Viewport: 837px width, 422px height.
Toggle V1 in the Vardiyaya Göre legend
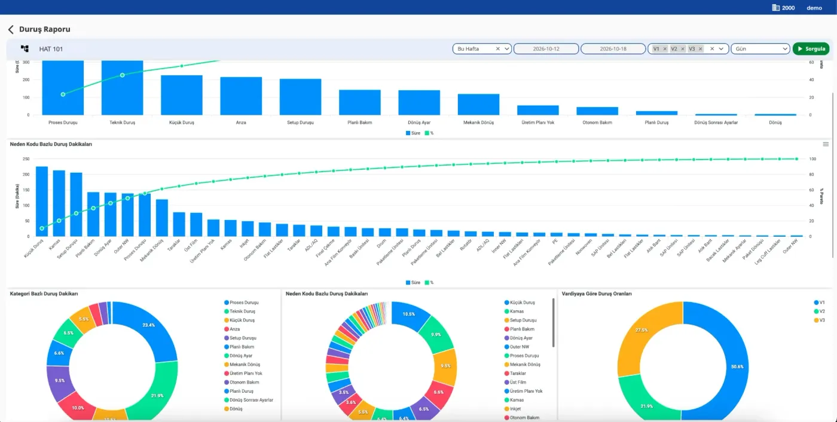tap(819, 302)
